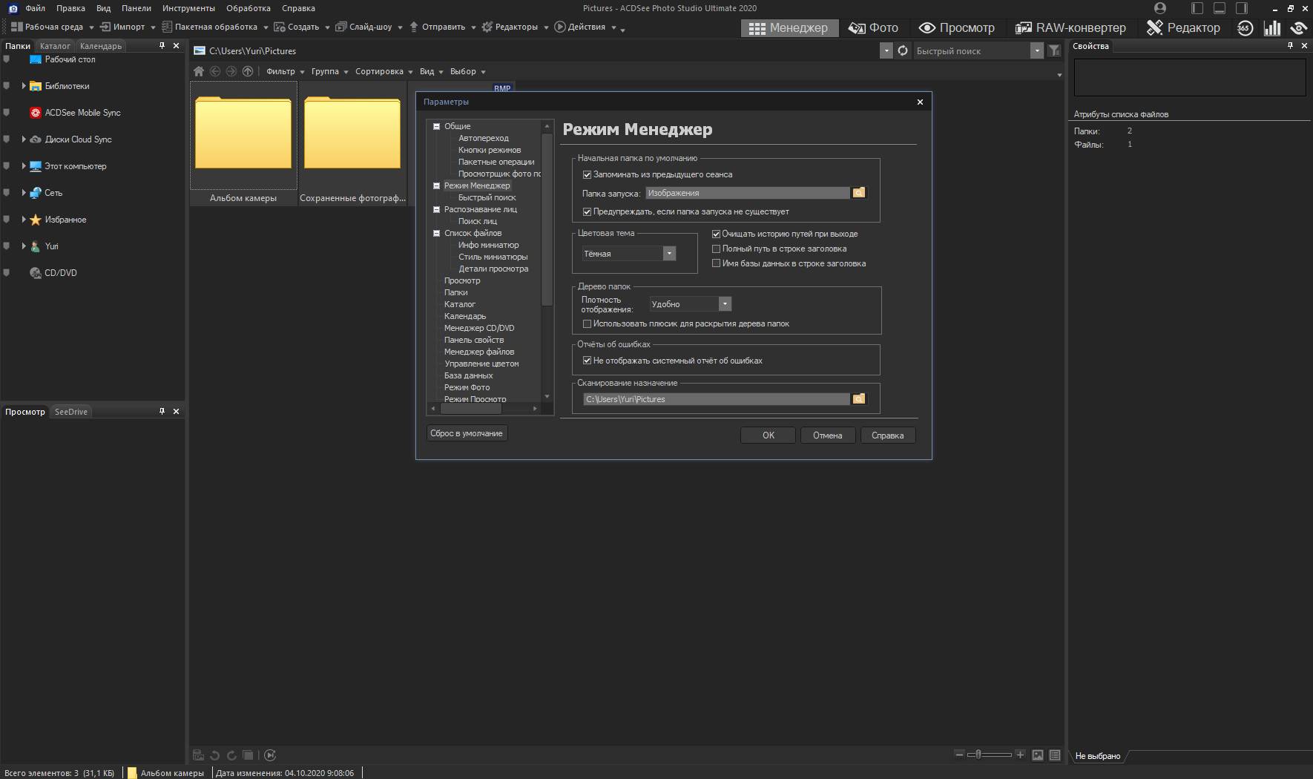Enable Имя базы данных в строке заголовка
1313x779 pixels.
pyautogui.click(x=716, y=263)
